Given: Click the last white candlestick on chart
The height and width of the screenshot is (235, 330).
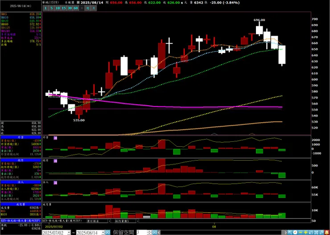Looking at the screenshot, I should (x=282, y=55).
